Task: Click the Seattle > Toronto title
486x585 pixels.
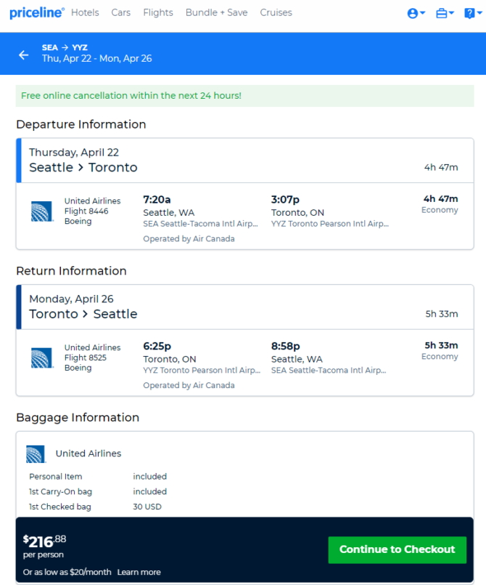Action: point(83,168)
